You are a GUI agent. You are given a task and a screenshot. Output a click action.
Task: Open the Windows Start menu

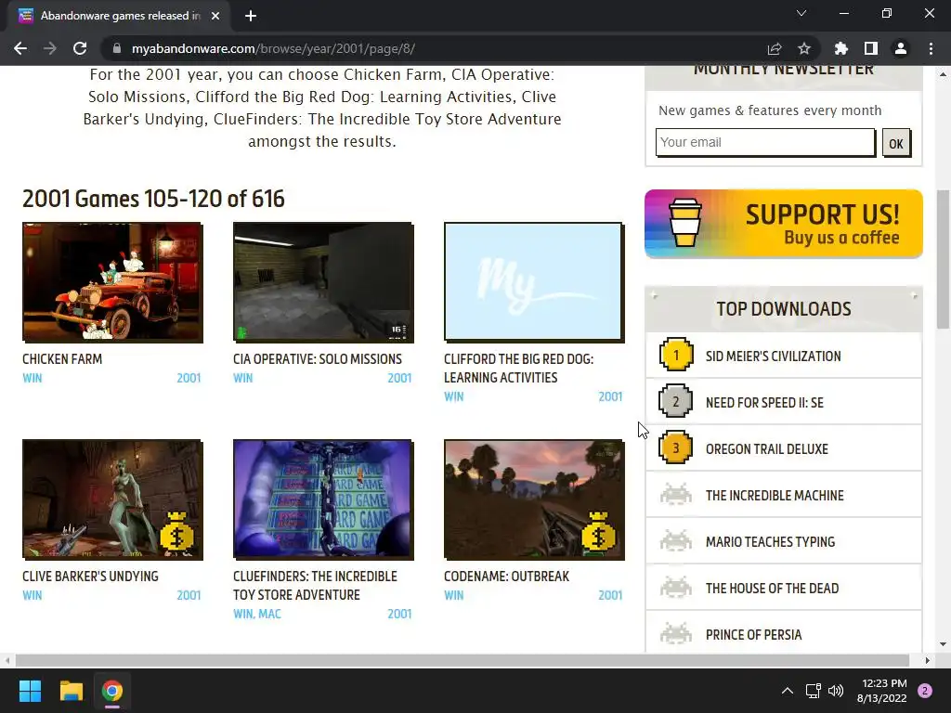click(30, 691)
